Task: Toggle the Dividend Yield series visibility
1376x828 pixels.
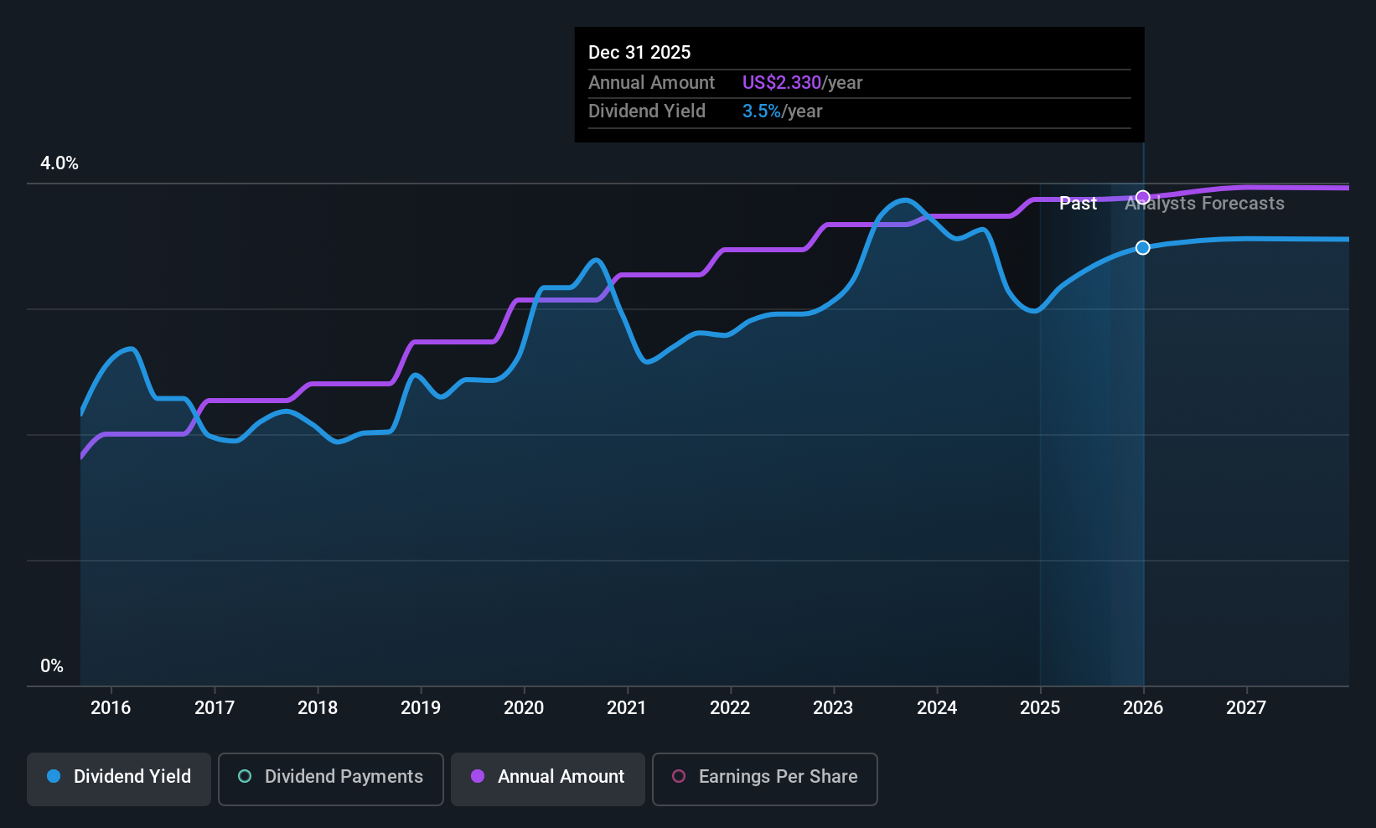Action: pyautogui.click(x=118, y=778)
